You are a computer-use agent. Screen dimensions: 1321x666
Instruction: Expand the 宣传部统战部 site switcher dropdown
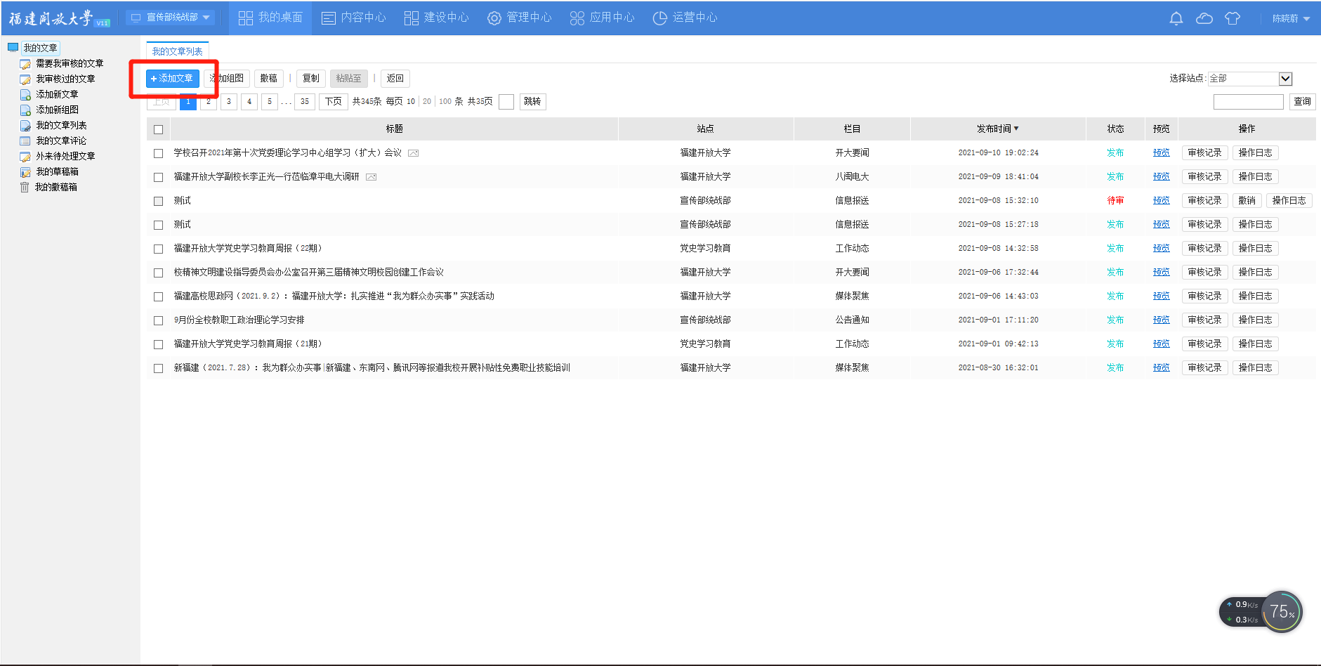click(171, 18)
